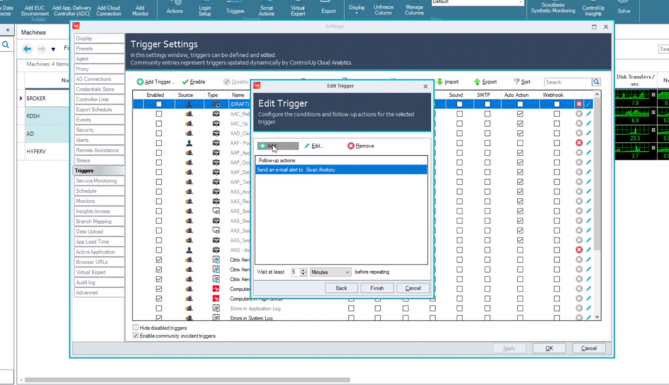Import triggers using the Import button
This screenshot has width=669, height=385.
448,82
